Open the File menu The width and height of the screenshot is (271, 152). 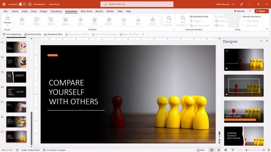click(x=6, y=11)
